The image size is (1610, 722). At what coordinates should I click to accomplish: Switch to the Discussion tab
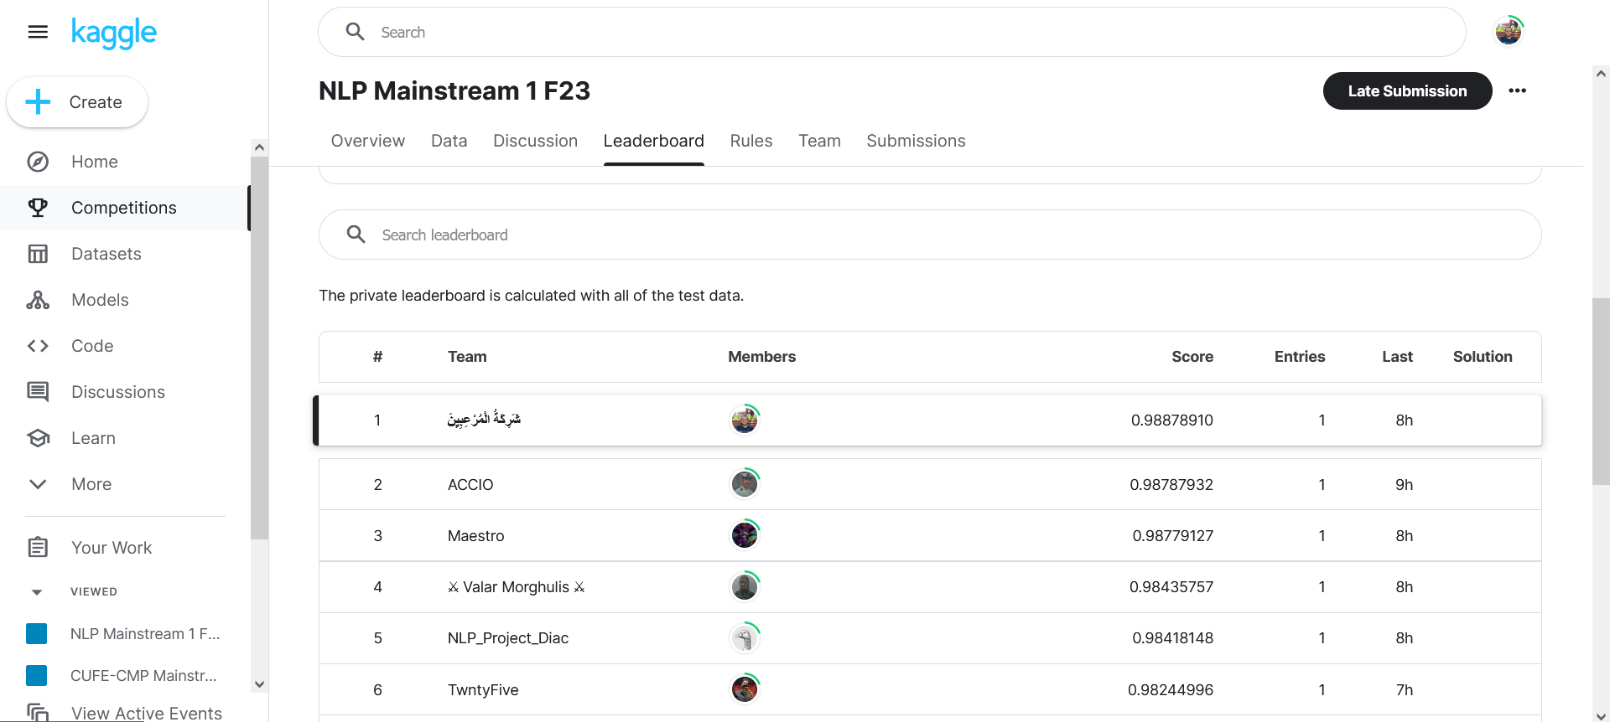click(535, 141)
